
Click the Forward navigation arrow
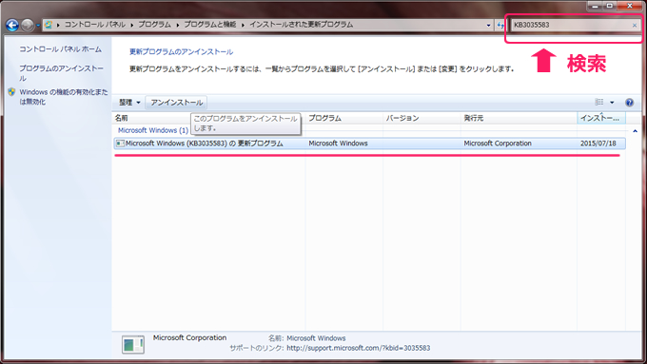pos(28,25)
